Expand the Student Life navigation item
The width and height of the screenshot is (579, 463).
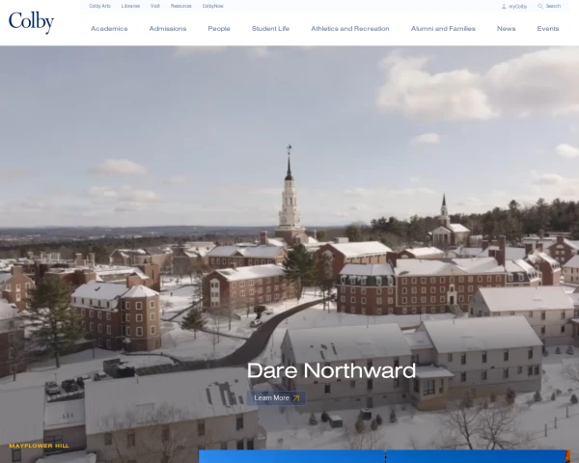point(270,29)
